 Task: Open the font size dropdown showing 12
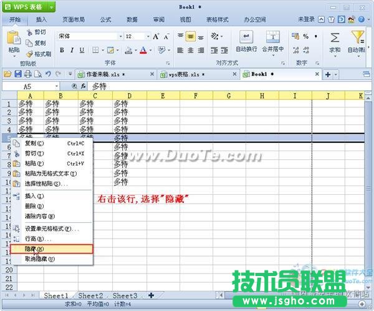coord(137,37)
